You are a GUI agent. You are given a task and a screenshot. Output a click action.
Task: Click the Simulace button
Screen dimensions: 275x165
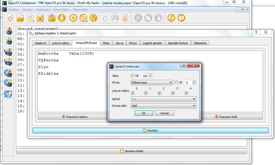pyautogui.click(x=150, y=130)
